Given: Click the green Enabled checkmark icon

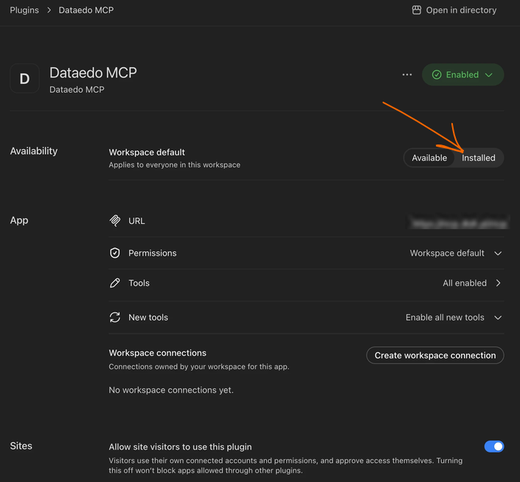Looking at the screenshot, I should tap(437, 74).
